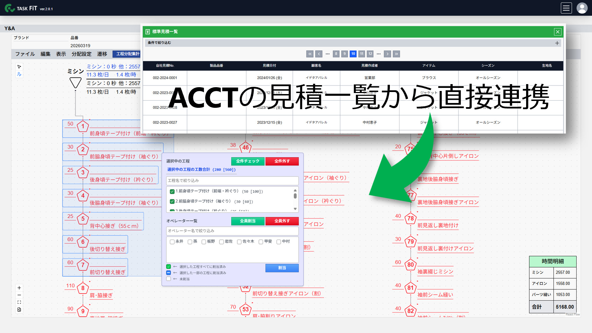Image resolution: width=592 pixels, height=333 pixels.
Task: Go to the next estimate list page
Action: coord(387,54)
